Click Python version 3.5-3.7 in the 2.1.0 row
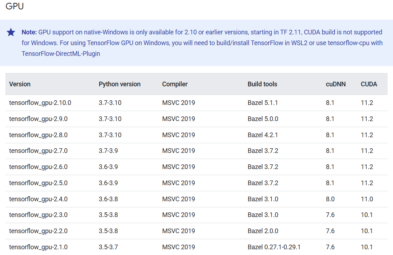This screenshot has width=393, height=255. (108, 247)
